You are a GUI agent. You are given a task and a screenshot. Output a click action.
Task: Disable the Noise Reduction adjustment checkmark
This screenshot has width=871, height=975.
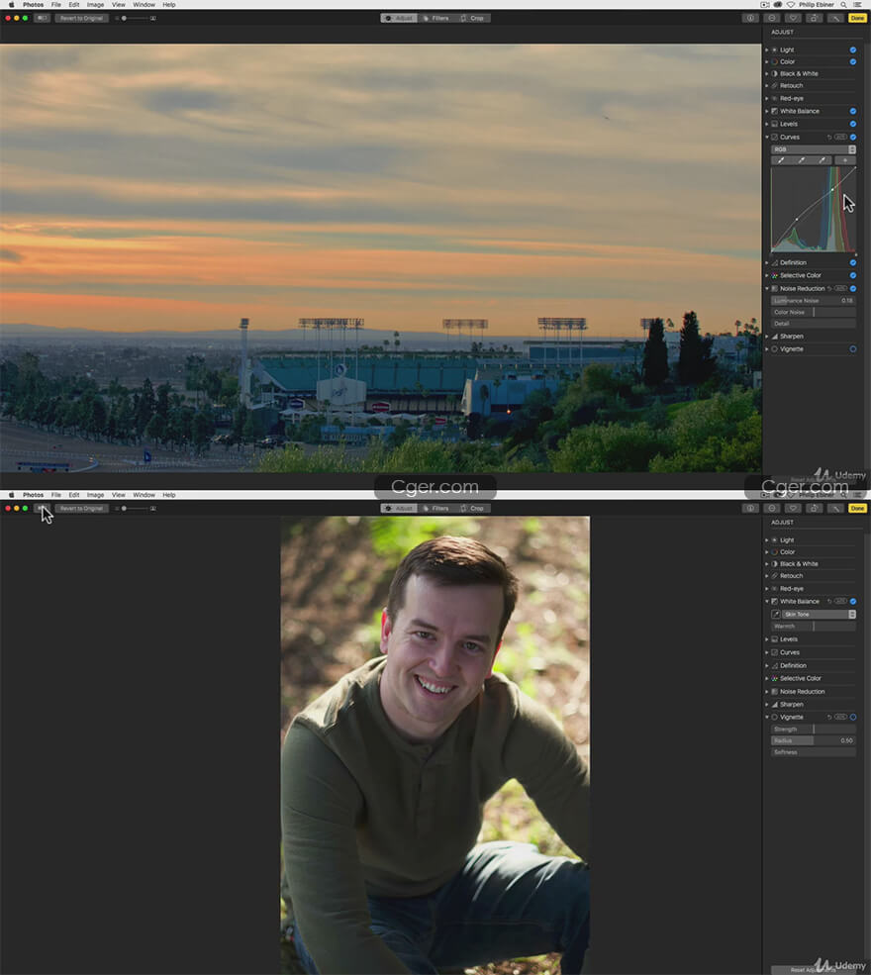click(x=852, y=288)
